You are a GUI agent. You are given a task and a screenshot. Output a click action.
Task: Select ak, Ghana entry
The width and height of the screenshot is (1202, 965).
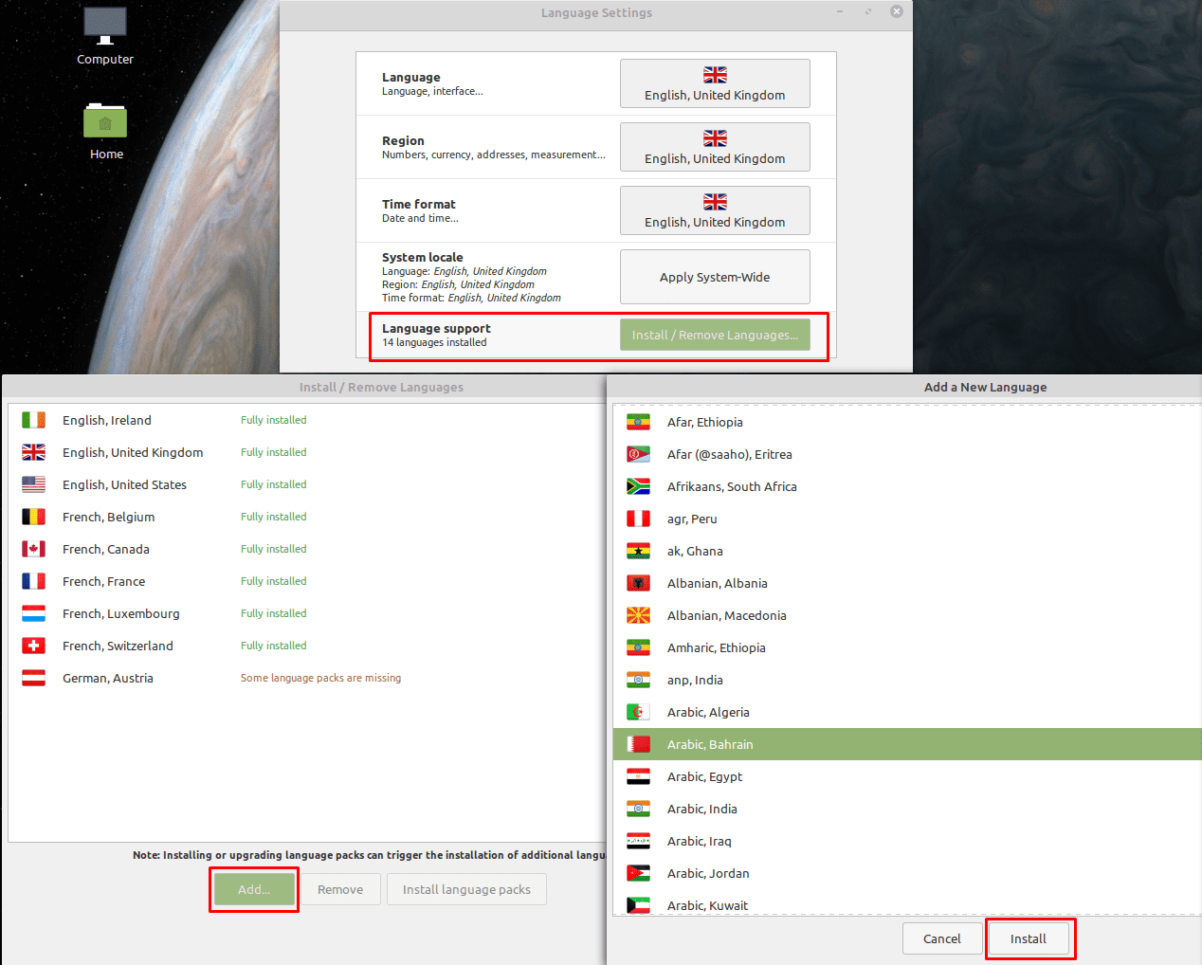coord(907,551)
